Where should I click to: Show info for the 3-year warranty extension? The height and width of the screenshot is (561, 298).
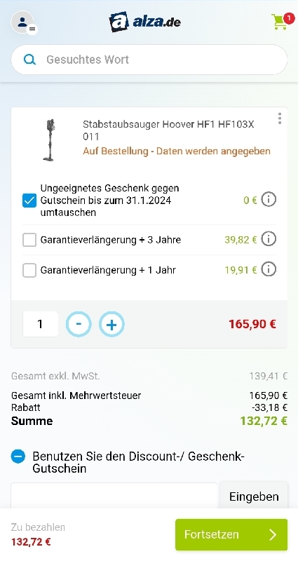tap(269, 239)
